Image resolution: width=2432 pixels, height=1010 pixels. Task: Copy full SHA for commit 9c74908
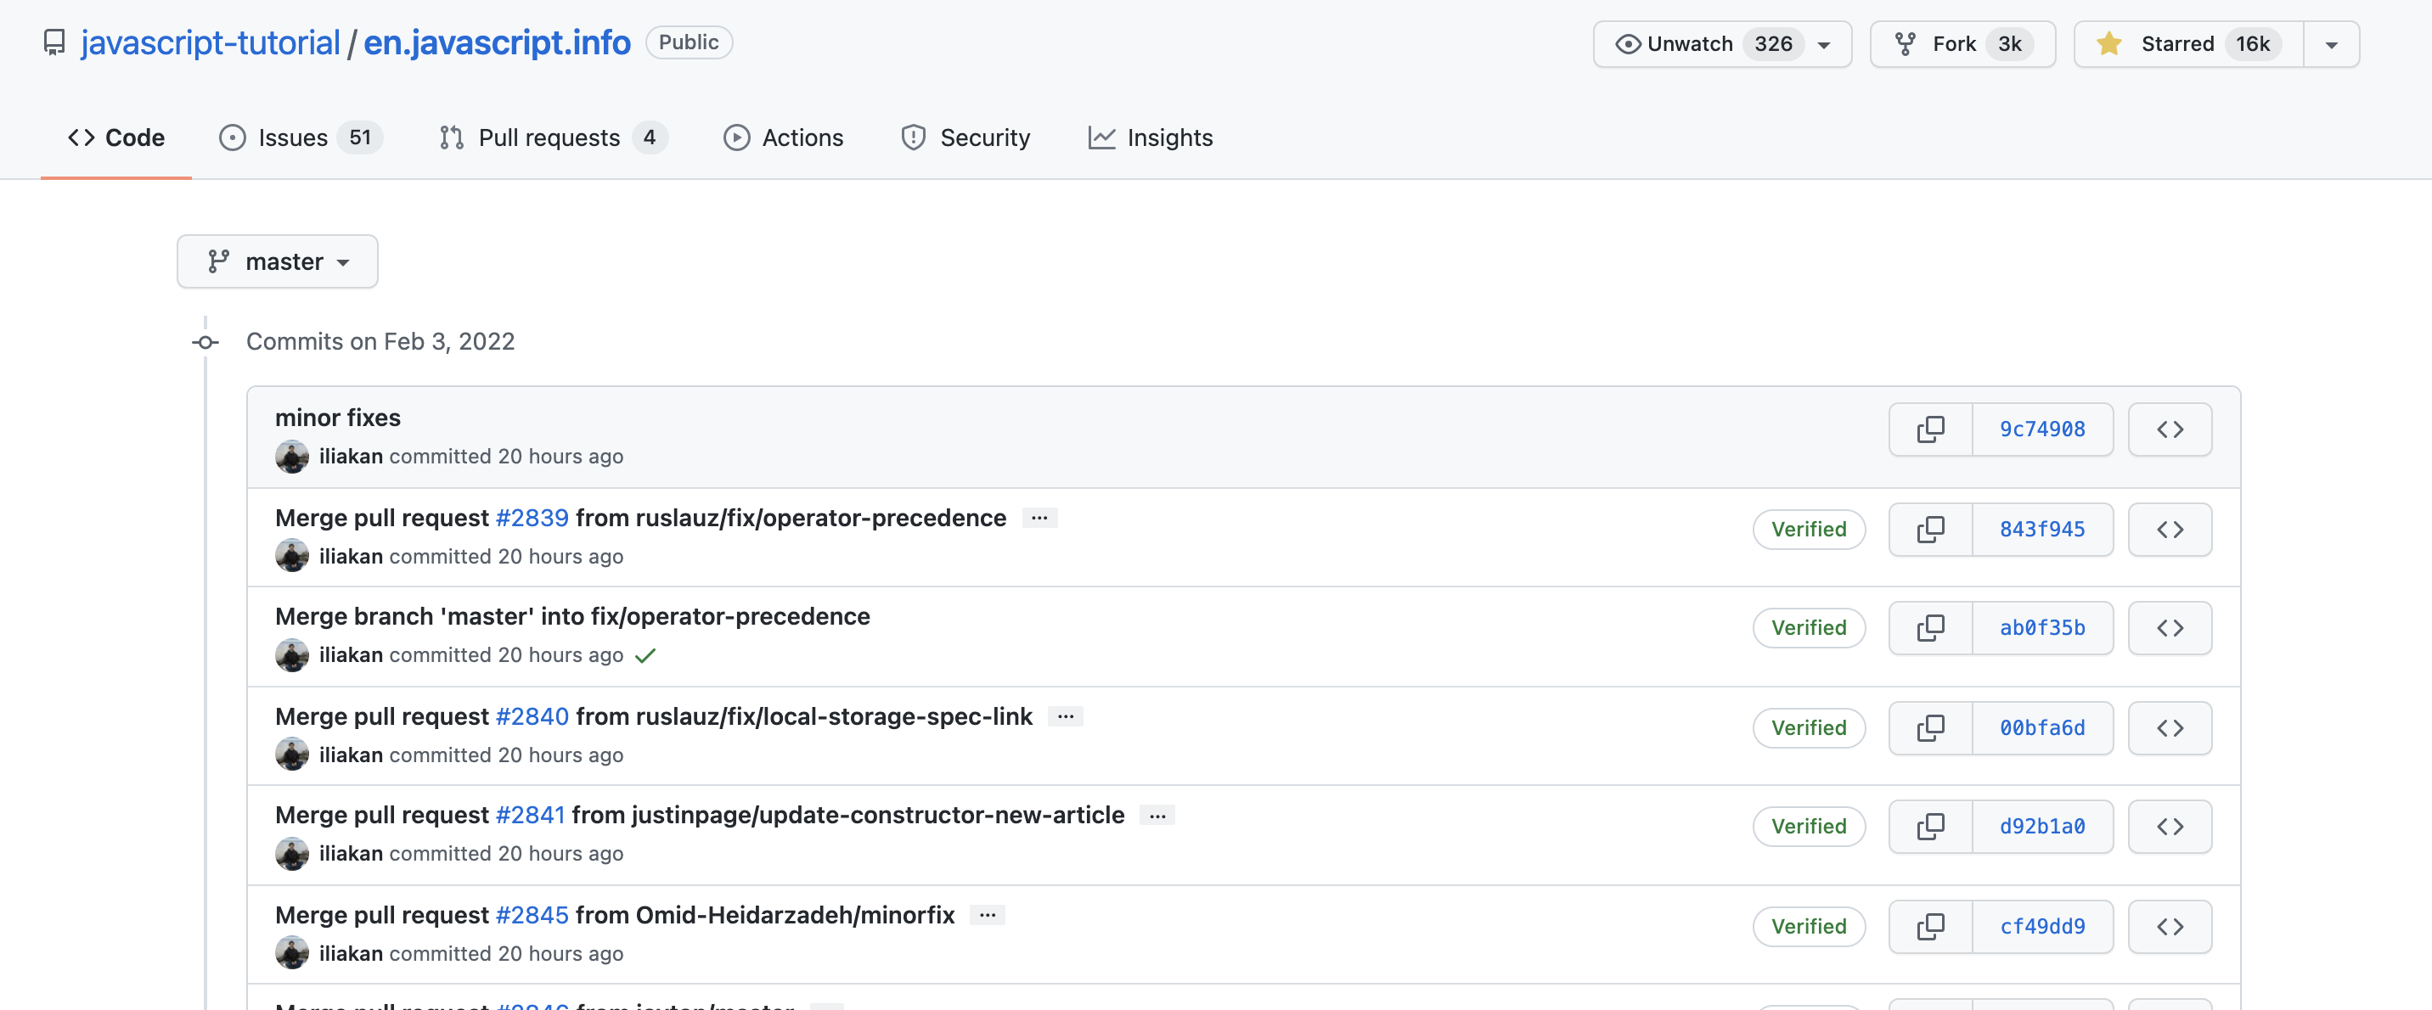[x=1930, y=429]
